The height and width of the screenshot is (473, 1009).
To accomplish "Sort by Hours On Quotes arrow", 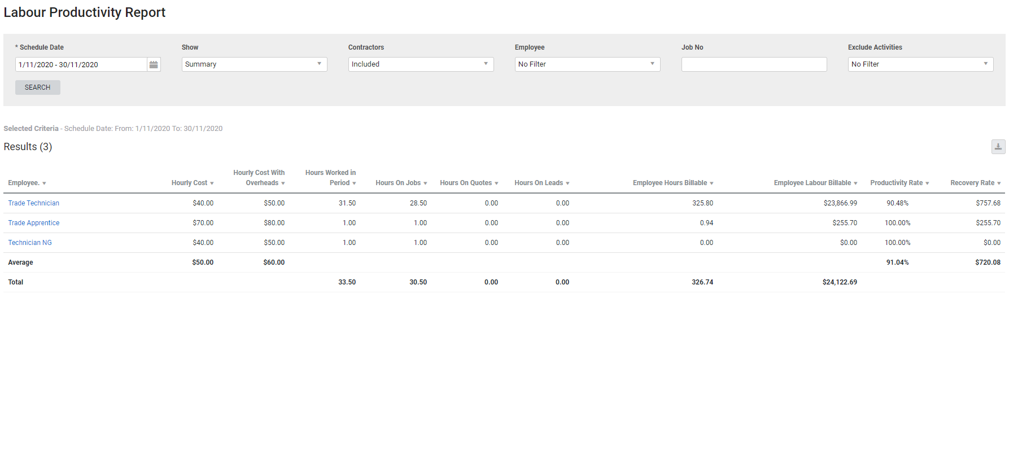I will [496, 183].
